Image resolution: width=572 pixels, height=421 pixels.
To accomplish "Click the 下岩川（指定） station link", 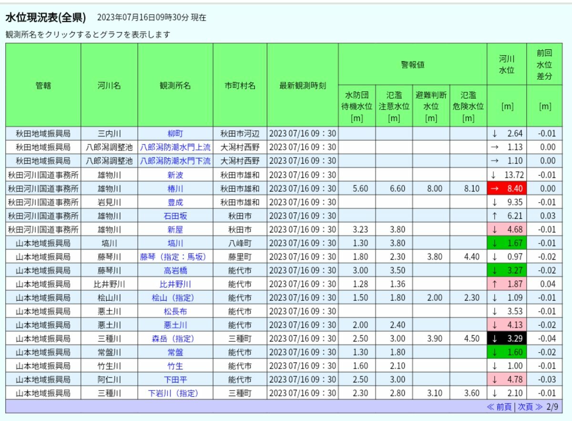I will (x=173, y=394).
